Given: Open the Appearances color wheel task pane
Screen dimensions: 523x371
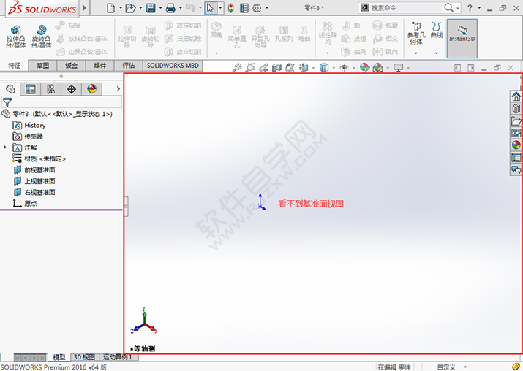Looking at the screenshot, I should pyautogui.click(x=516, y=145).
